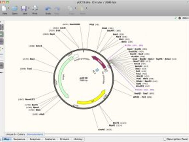Click the pUC19 plasmid name in map center
This screenshot has width=189, height=142.
[x=84, y=78]
